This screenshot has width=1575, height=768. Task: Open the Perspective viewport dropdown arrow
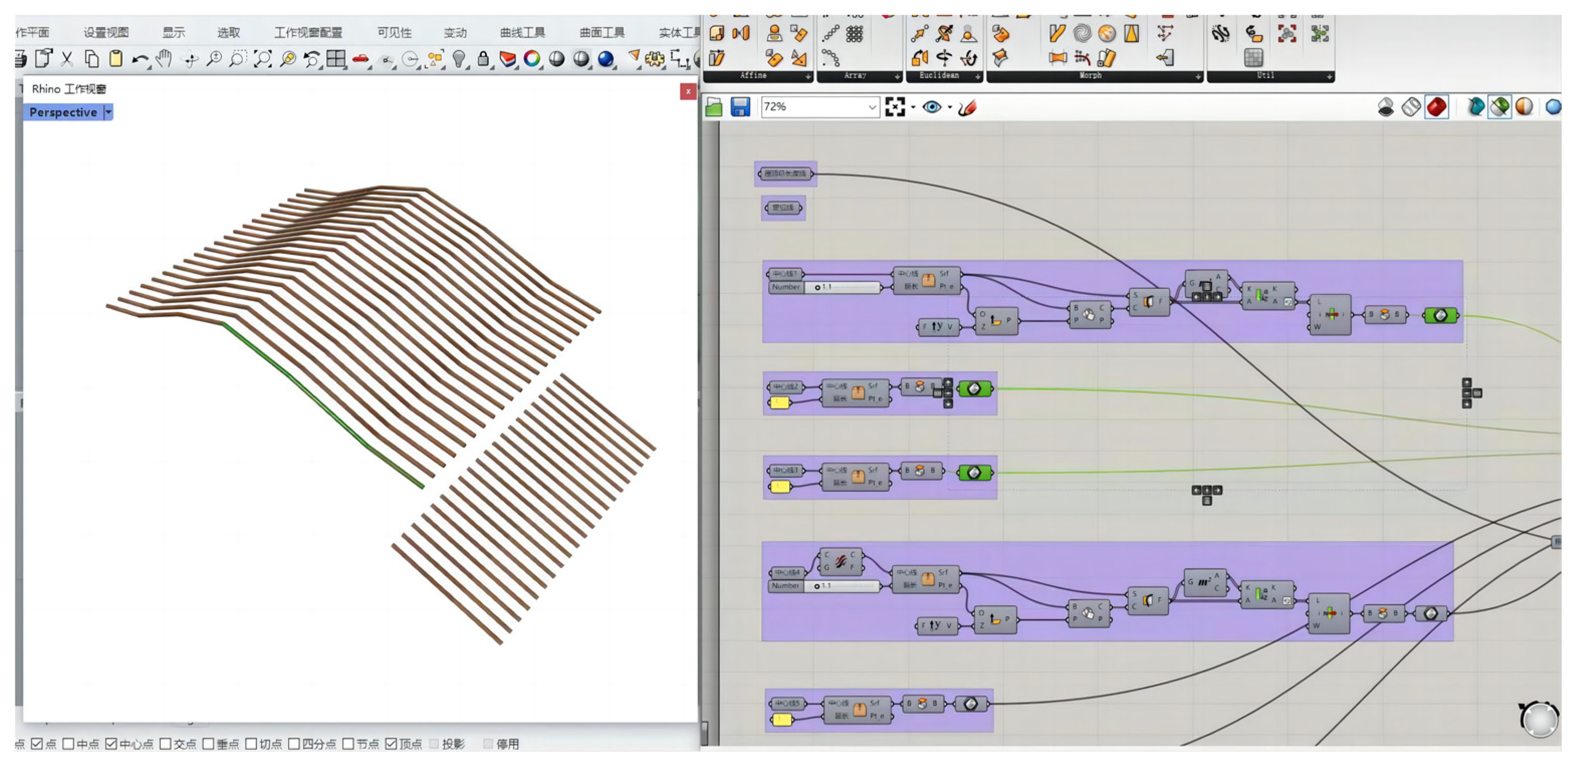(108, 112)
